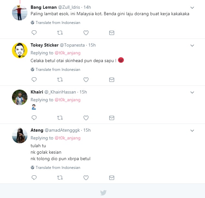The height and width of the screenshot is (198, 205).
Task: Reply to Khairi's tweet
Action: point(34,118)
